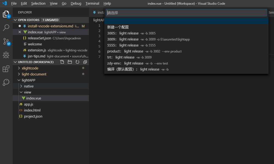The height and width of the screenshot is (164, 274).
Task: Collapse the lightAPP folder
Action: point(28,80)
